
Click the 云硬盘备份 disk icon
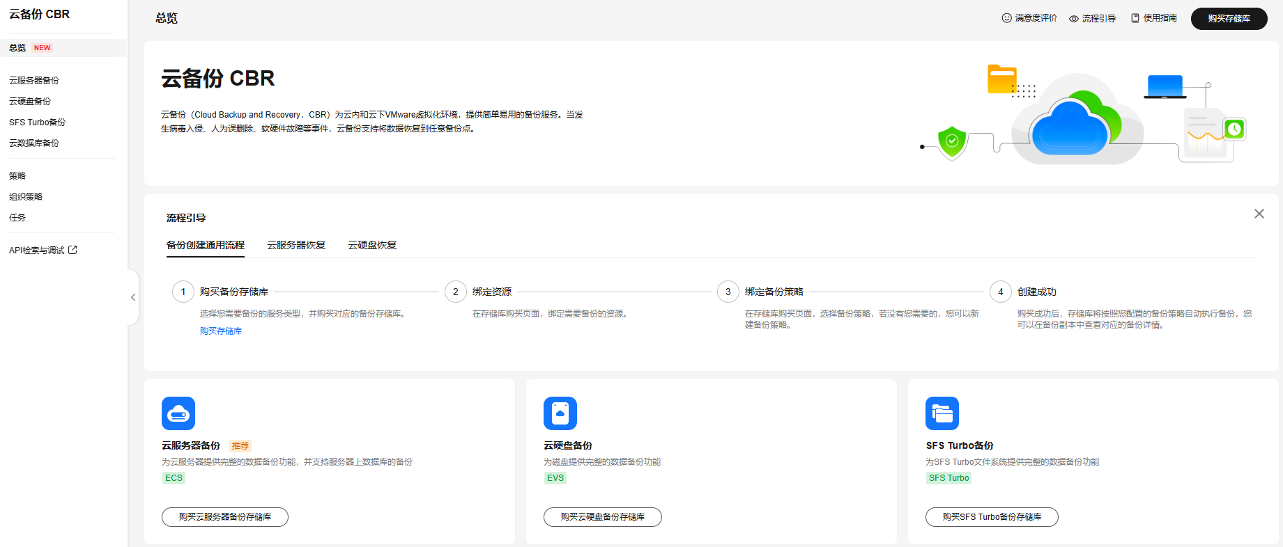(560, 413)
